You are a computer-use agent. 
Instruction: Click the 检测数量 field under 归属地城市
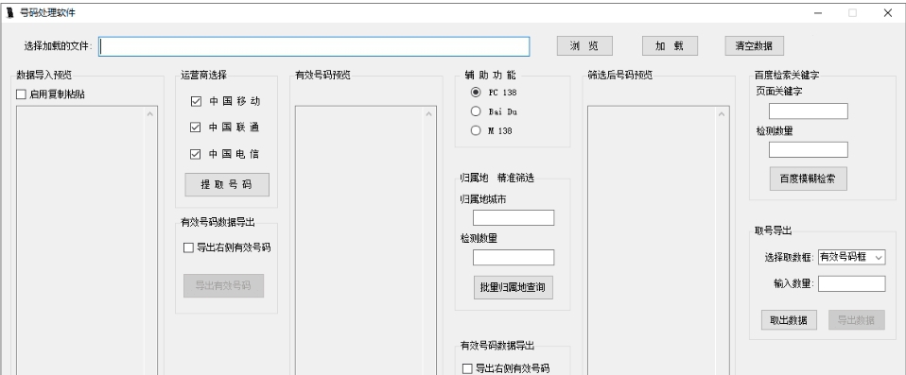coord(514,257)
